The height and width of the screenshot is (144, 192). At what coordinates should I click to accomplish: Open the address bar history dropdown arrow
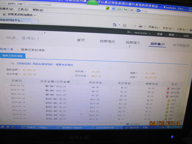point(113,9)
